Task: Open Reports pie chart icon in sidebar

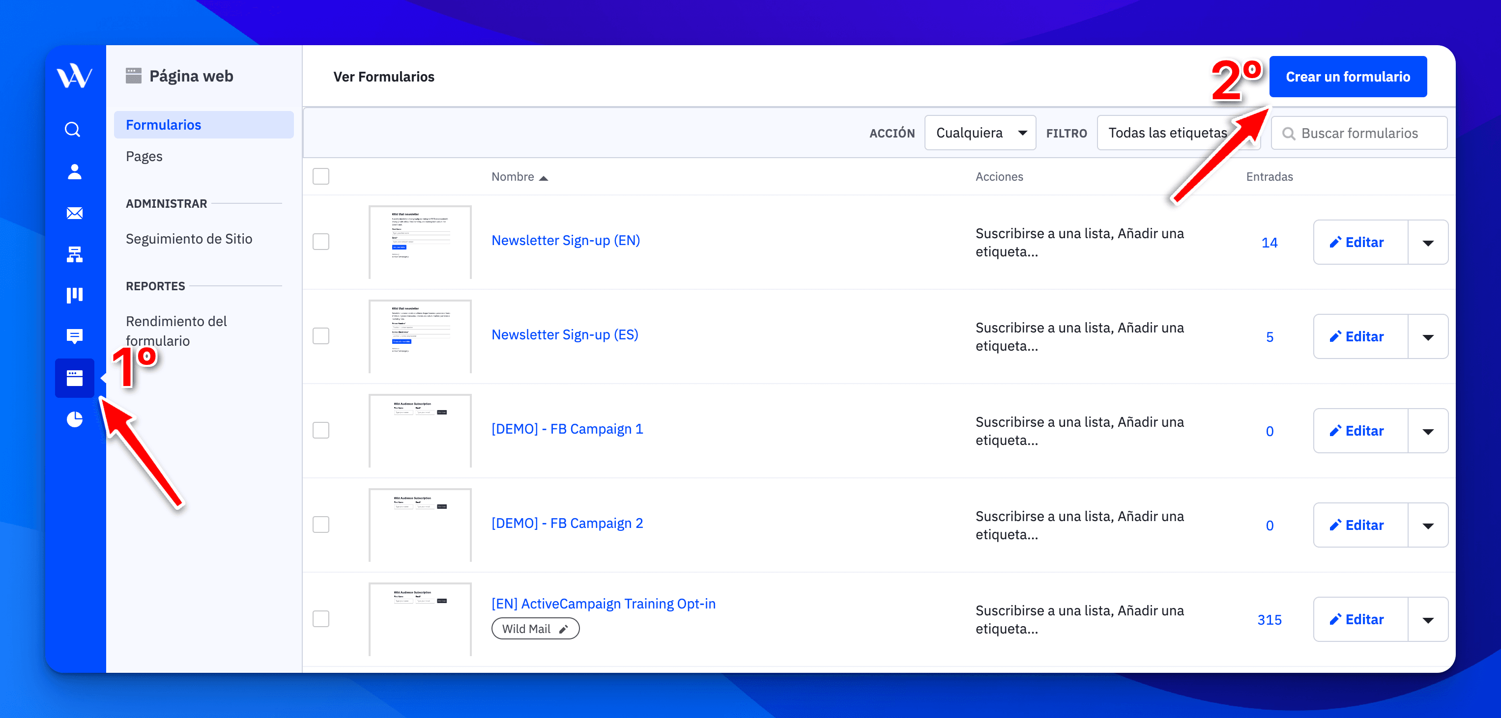Action: 75,419
